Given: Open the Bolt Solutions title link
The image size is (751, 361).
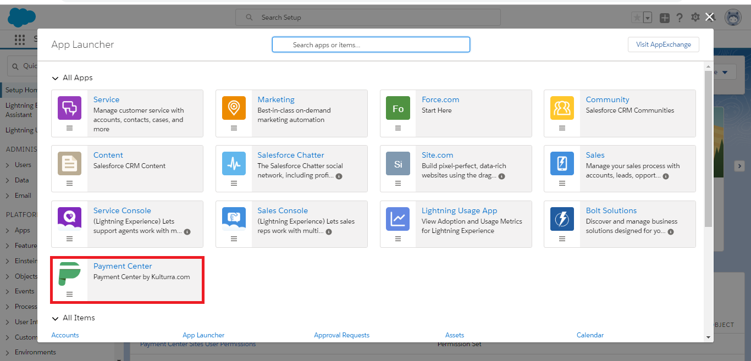Looking at the screenshot, I should 611,210.
